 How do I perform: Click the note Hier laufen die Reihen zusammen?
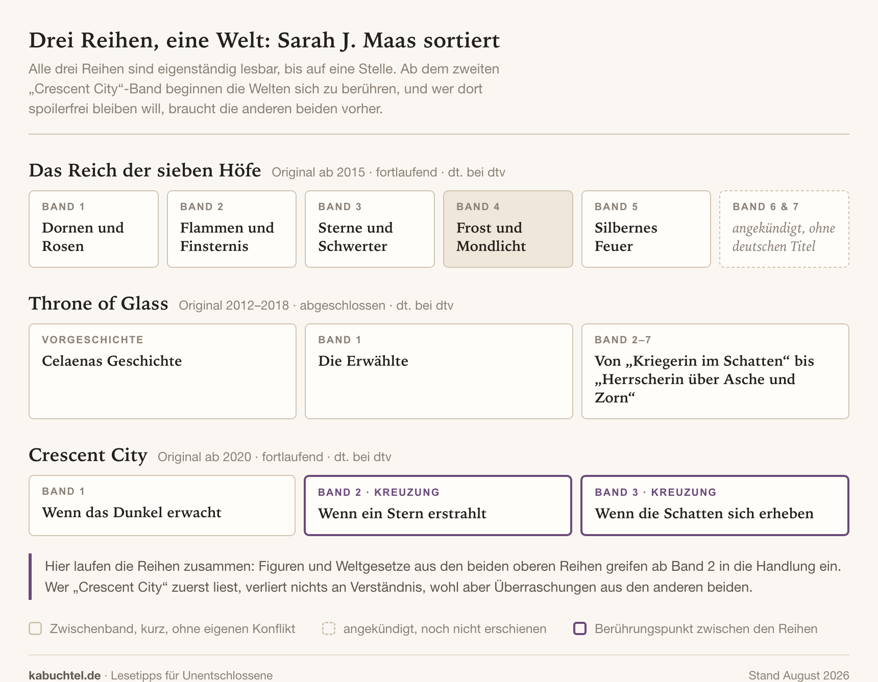[x=443, y=576]
